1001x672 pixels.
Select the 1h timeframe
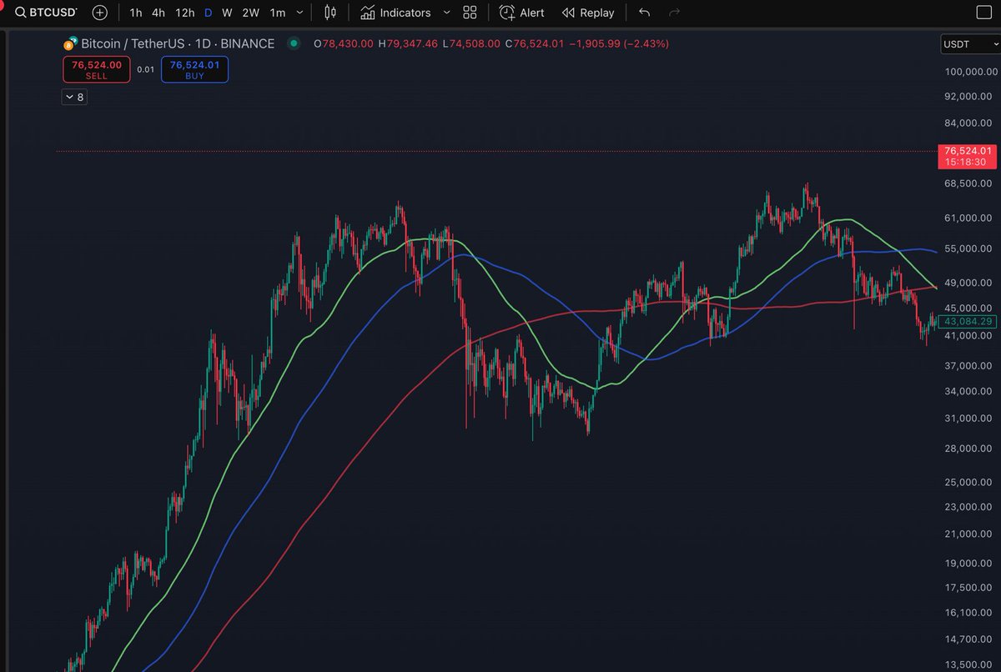click(x=136, y=13)
